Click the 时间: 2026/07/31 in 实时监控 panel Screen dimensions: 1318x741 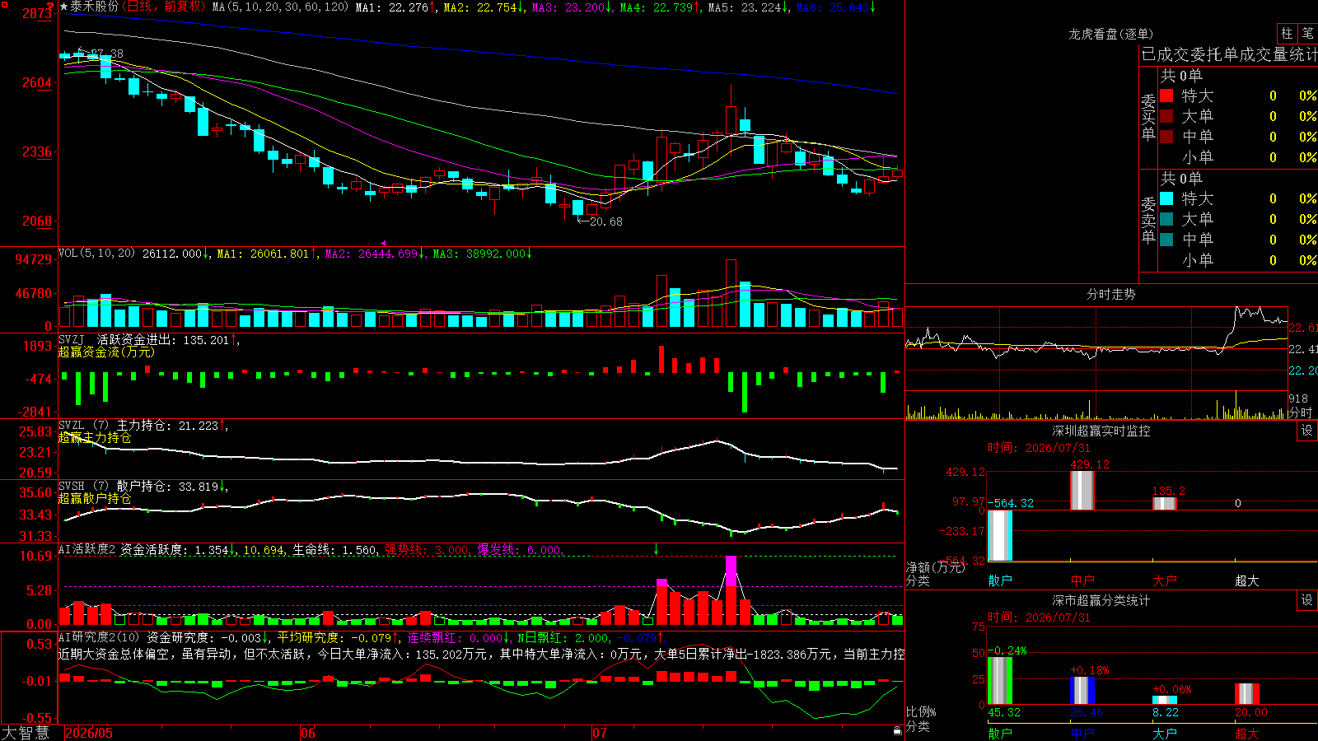pos(1039,448)
